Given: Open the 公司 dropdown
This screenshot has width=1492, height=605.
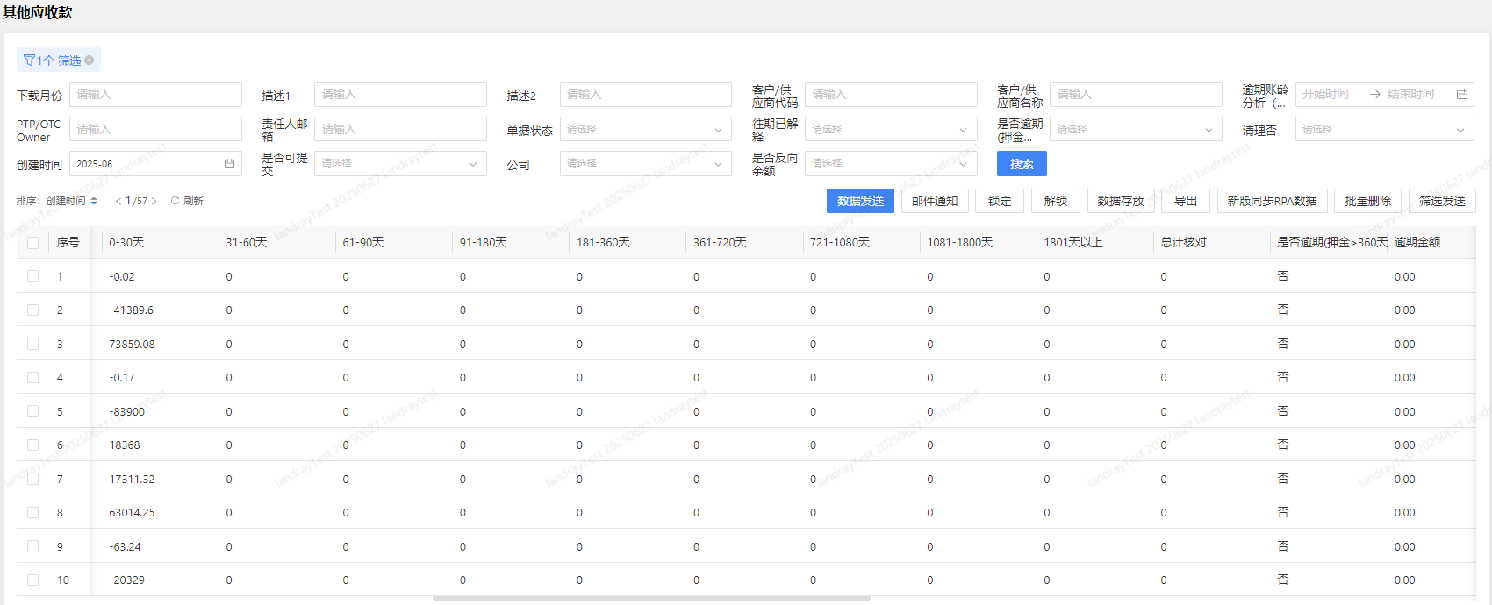Looking at the screenshot, I should click(645, 164).
